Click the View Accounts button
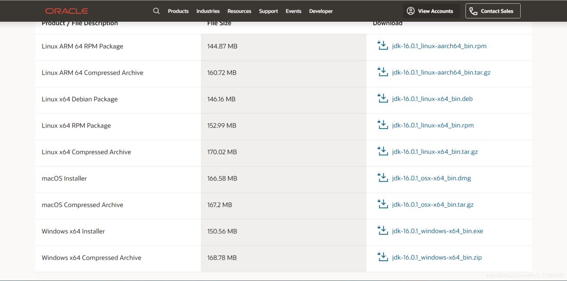 (x=430, y=11)
